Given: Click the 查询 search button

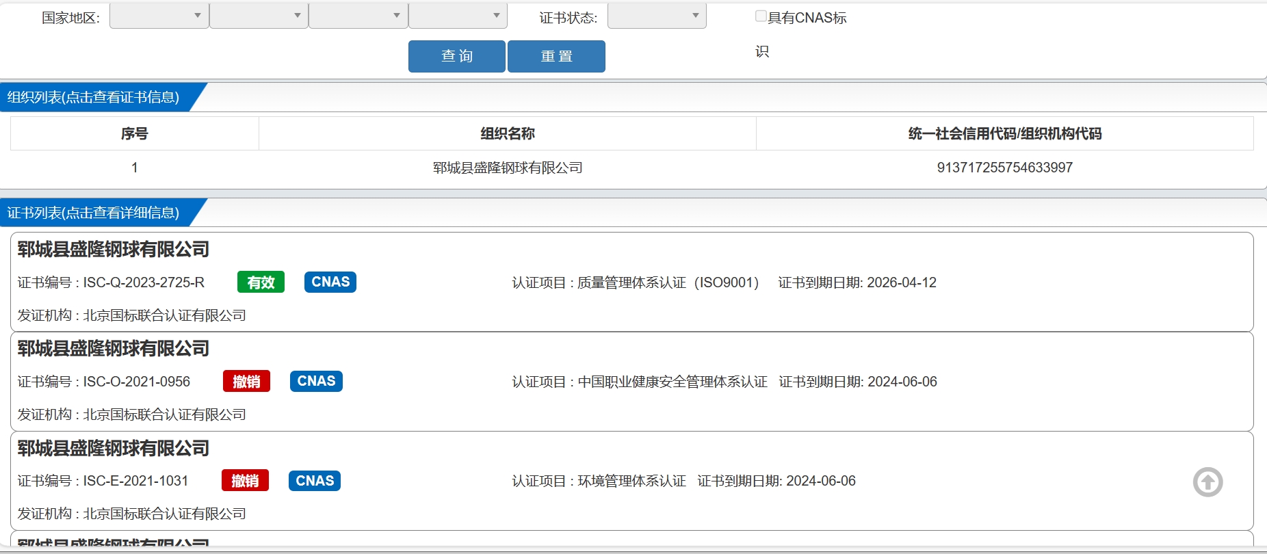Looking at the screenshot, I should (x=457, y=56).
